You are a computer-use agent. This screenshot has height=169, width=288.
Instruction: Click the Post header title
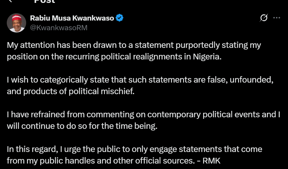click(45, 1)
